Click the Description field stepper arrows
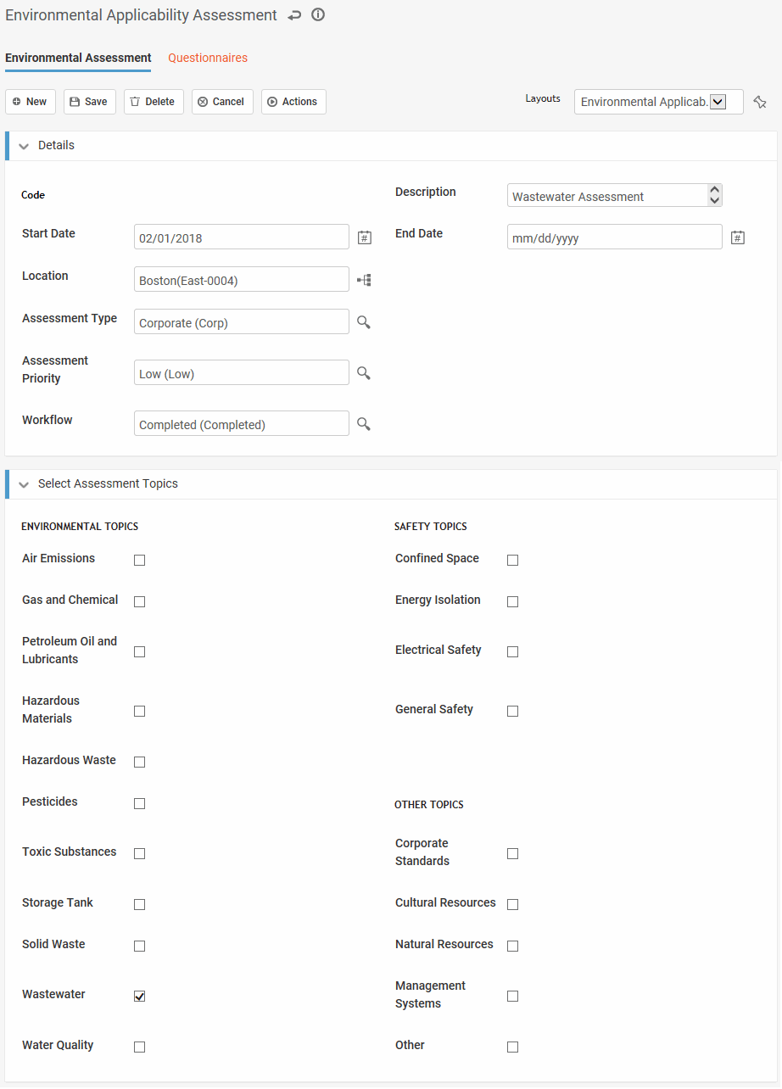 click(x=714, y=196)
